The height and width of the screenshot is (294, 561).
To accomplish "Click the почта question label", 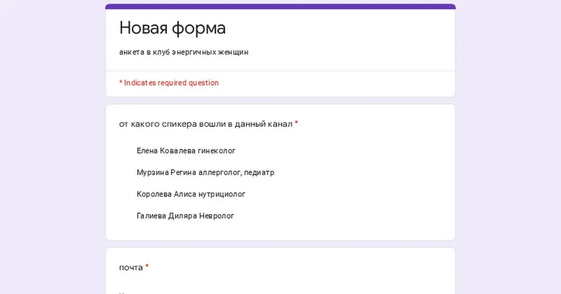I will pos(130,267).
